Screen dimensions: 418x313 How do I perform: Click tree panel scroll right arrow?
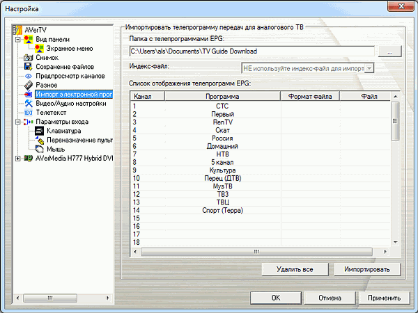108,298
